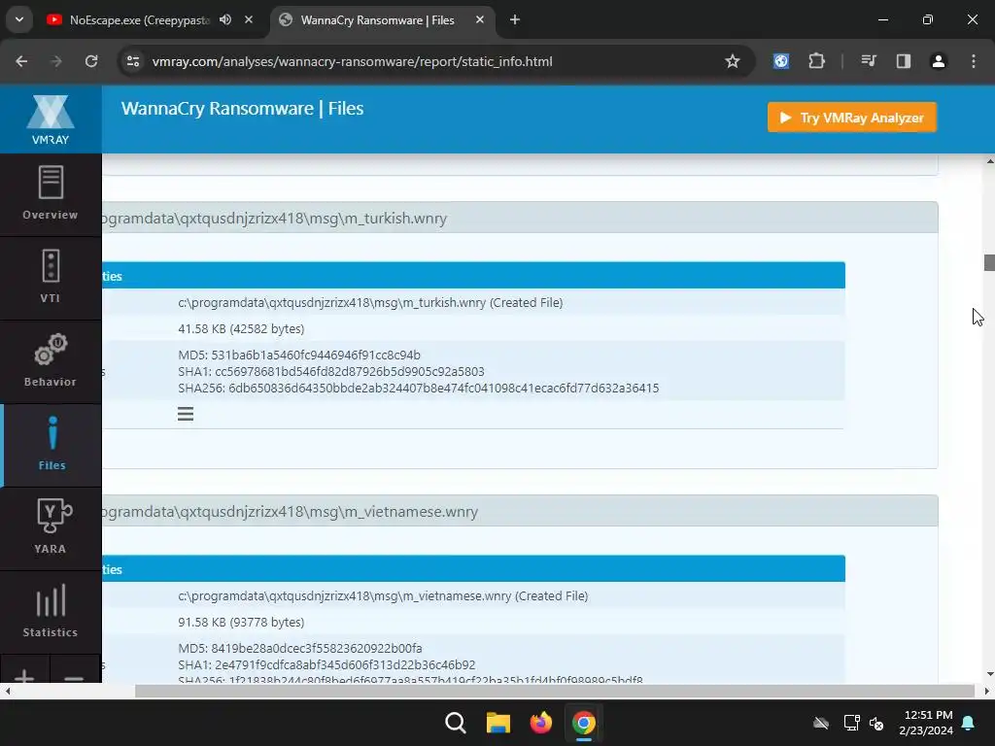This screenshot has height=746, width=995.
Task: Click the hamburger menu under m_turkish.wnry hashes
Action: 186,414
